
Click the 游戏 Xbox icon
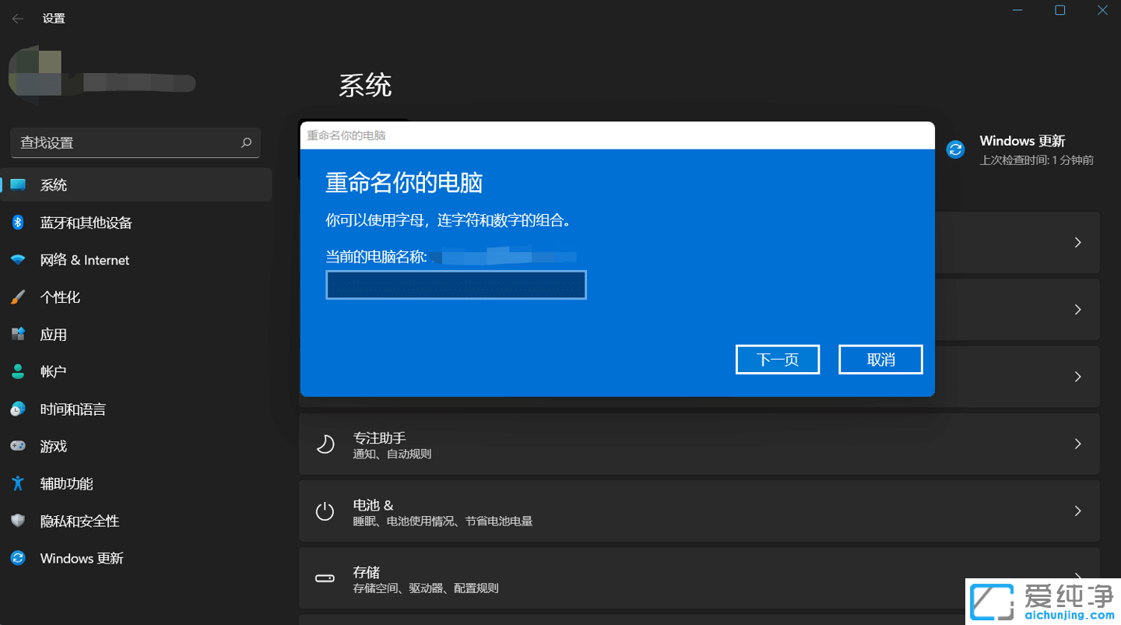(x=17, y=446)
